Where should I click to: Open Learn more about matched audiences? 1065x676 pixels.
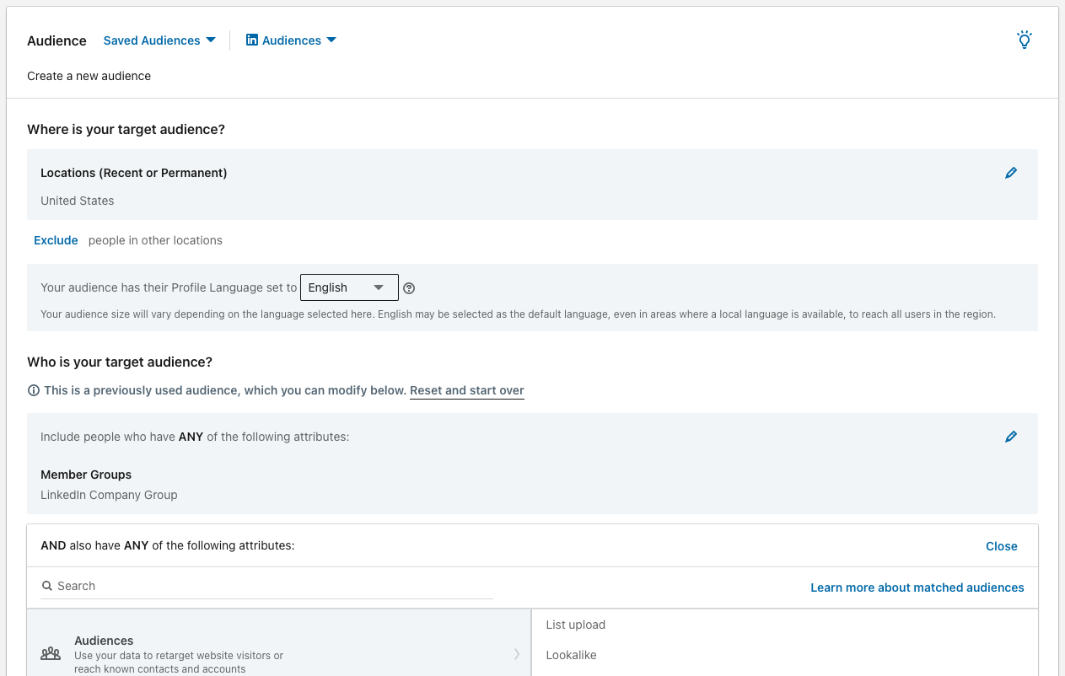pyautogui.click(x=917, y=587)
